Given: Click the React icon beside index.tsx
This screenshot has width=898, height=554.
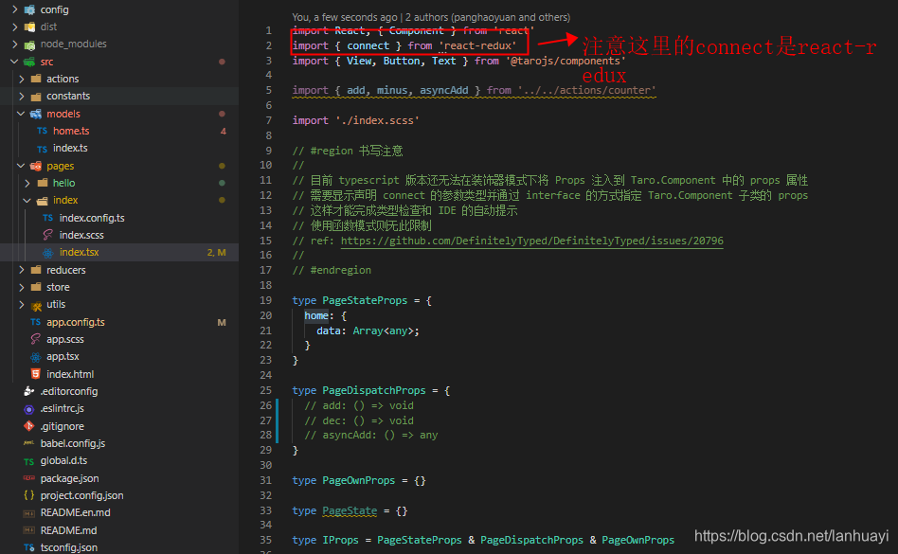Looking at the screenshot, I should pos(48,253).
